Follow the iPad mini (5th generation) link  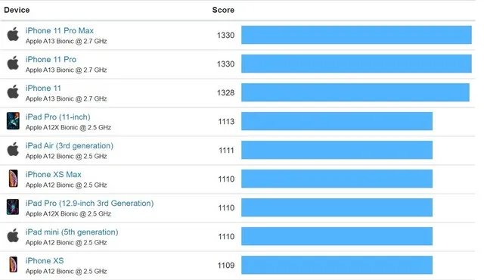[x=72, y=232]
